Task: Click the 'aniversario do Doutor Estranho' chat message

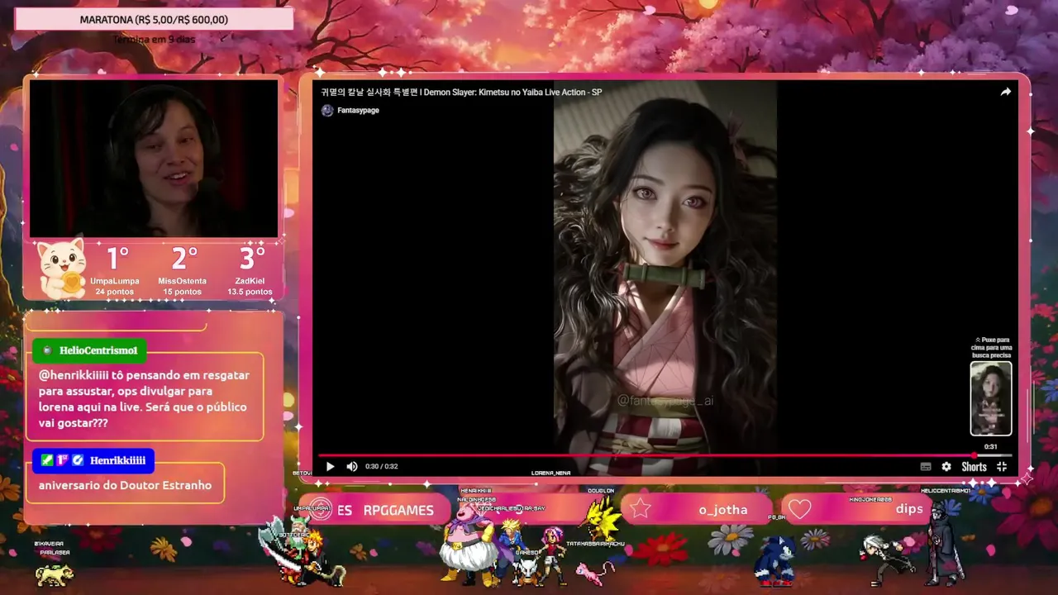Action: click(x=125, y=485)
